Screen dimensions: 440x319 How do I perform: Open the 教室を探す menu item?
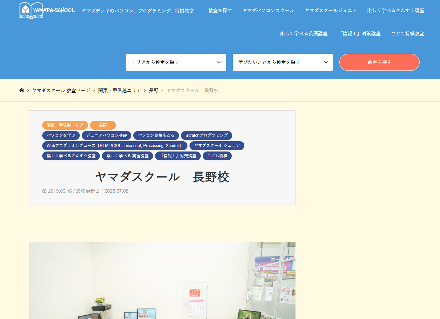click(220, 11)
